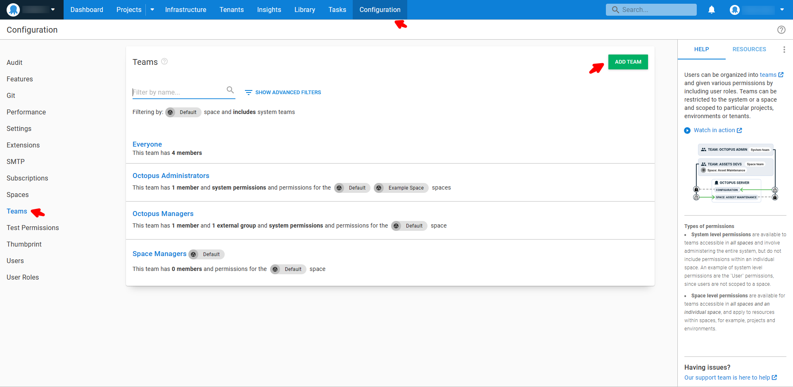Click the filter search magnifier icon

click(230, 90)
